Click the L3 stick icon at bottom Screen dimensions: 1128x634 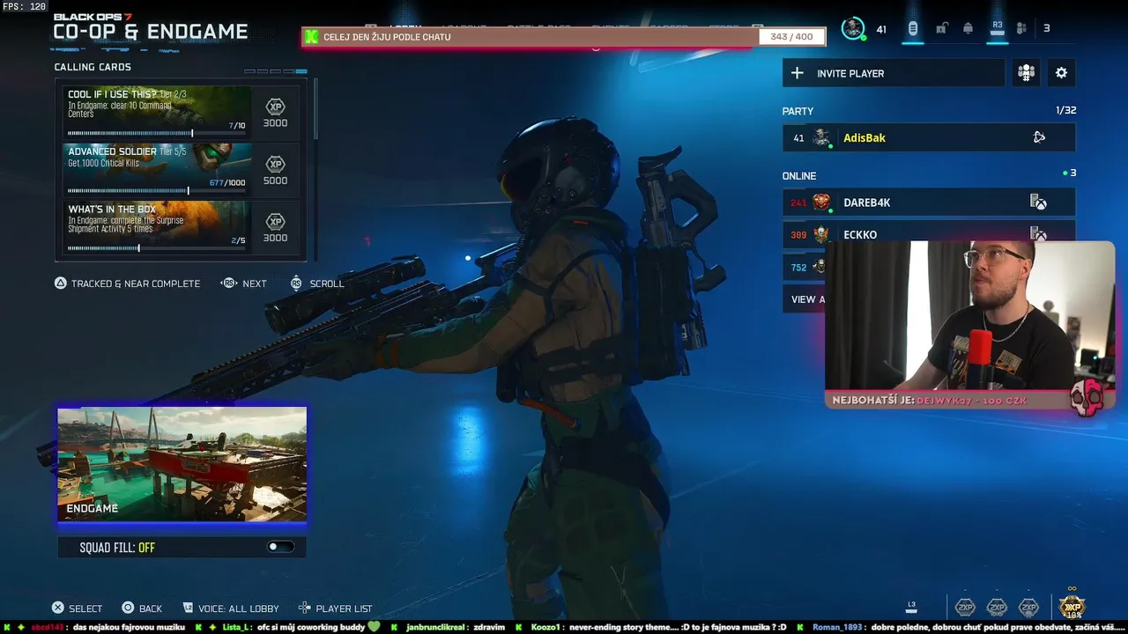pyautogui.click(x=912, y=607)
